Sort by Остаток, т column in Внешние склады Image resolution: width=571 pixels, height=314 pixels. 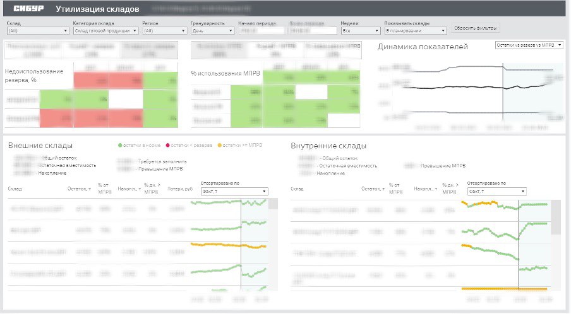click(x=79, y=189)
